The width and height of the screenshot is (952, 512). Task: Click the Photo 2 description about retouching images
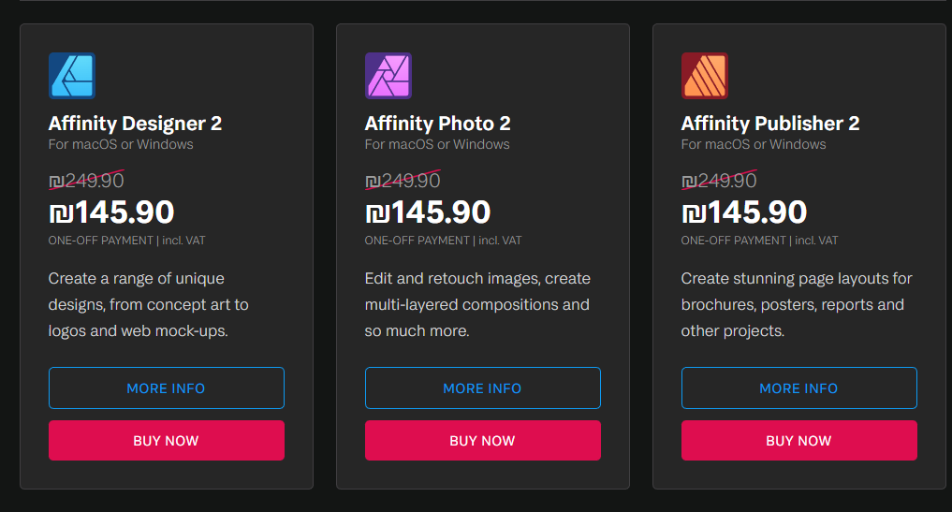point(477,304)
